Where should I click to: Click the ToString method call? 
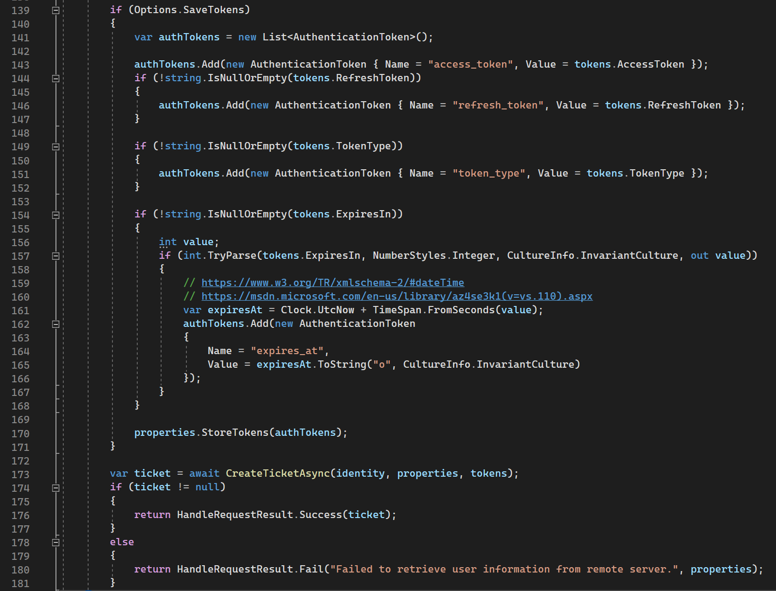pyautogui.click(x=342, y=364)
